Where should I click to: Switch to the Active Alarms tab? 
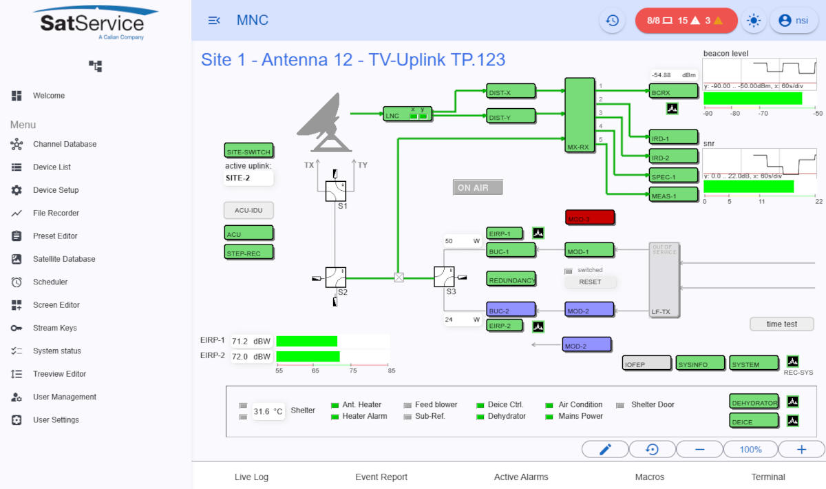tap(521, 477)
